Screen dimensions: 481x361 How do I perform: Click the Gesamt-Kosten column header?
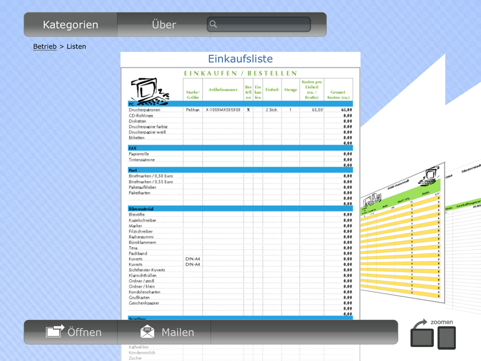tap(338, 94)
